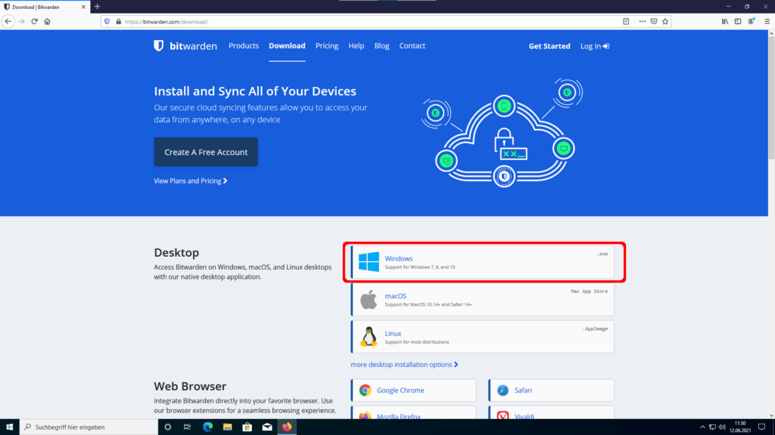Open Task View on the taskbar
Viewport: 775px width, 435px height.
pyautogui.click(x=187, y=427)
